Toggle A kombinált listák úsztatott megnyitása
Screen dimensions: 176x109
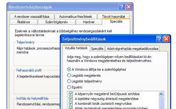100,104
